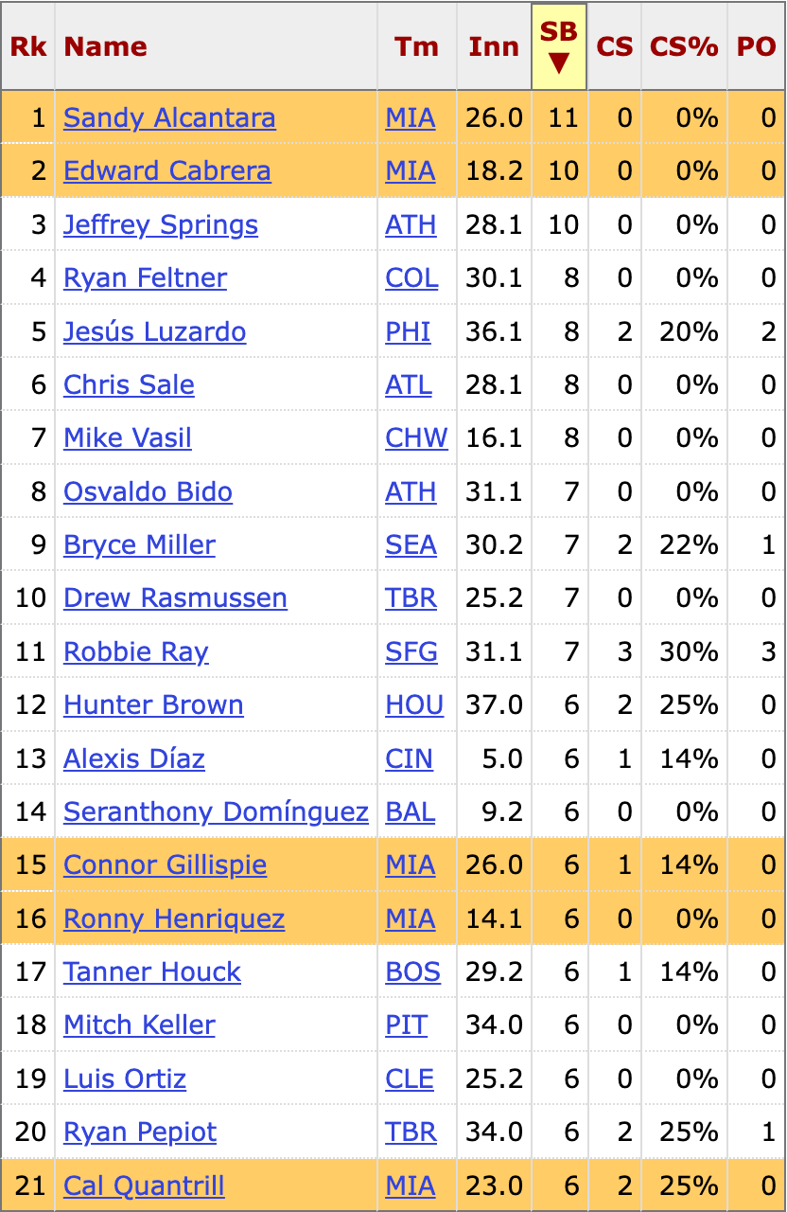Open Cal Quantrill player link
Screen dimensions: 787x1212
coord(144,1186)
